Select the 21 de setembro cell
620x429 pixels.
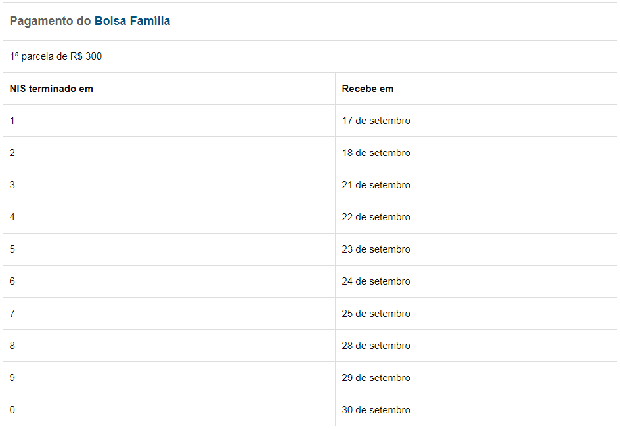point(476,185)
